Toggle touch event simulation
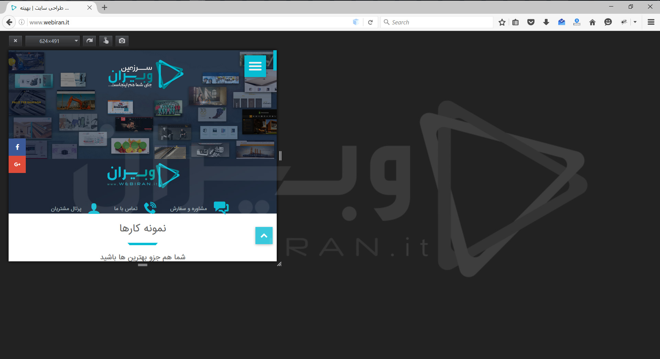This screenshot has height=359, width=660. point(106,41)
